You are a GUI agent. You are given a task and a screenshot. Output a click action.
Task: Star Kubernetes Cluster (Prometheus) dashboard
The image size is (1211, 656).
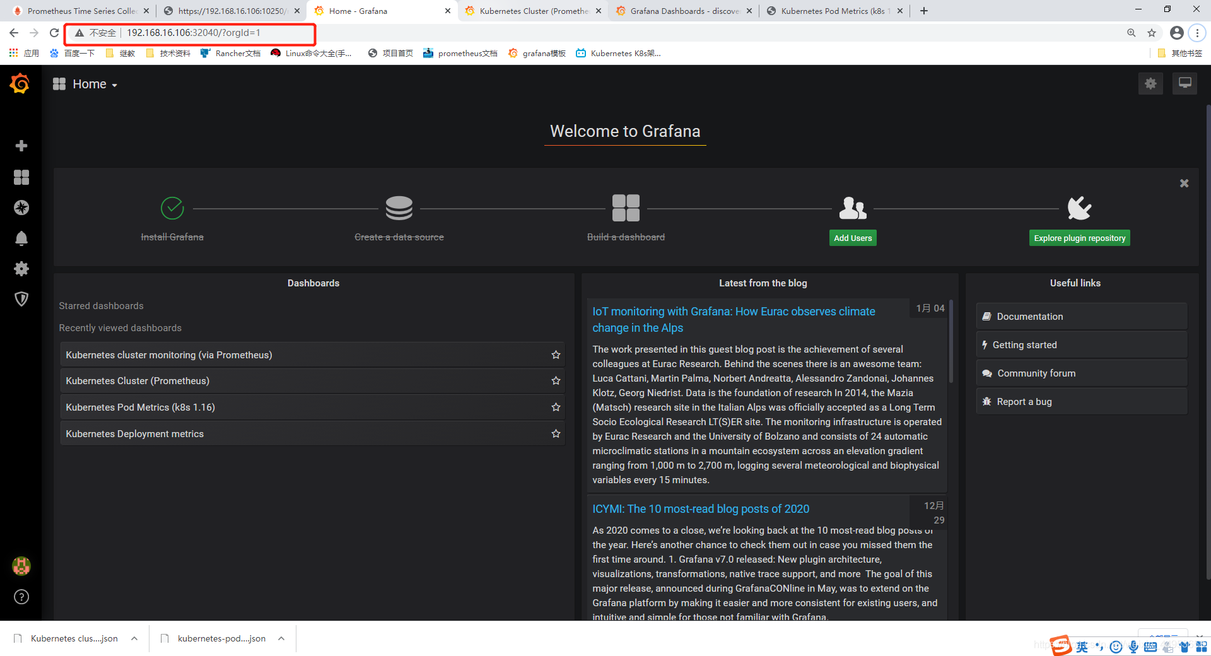click(x=556, y=381)
